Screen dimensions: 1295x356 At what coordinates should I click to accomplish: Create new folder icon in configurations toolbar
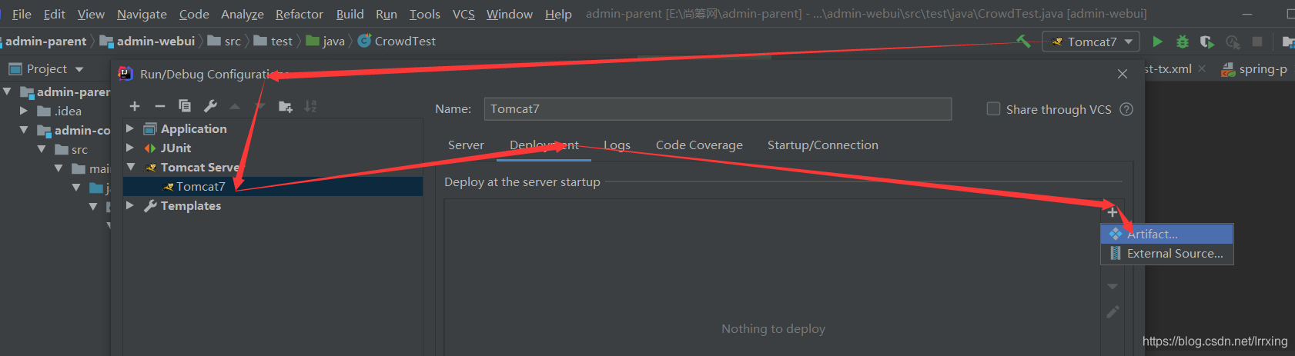click(285, 106)
